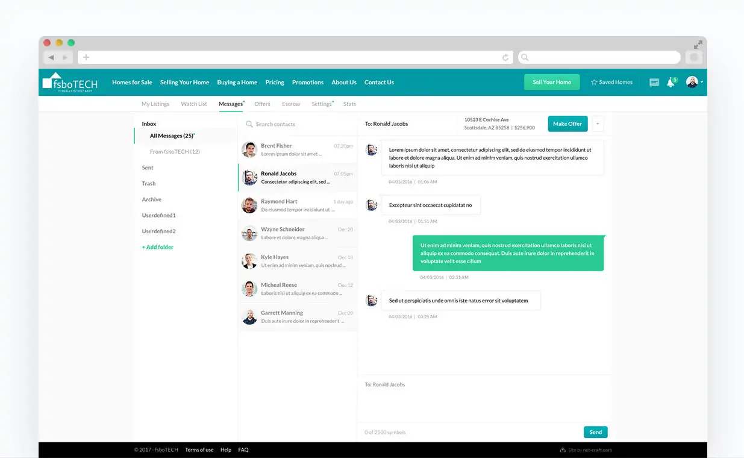Screen dimensions: 744x458
Task: Expand dropdown arrow next to Make Offer
Action: coord(598,124)
